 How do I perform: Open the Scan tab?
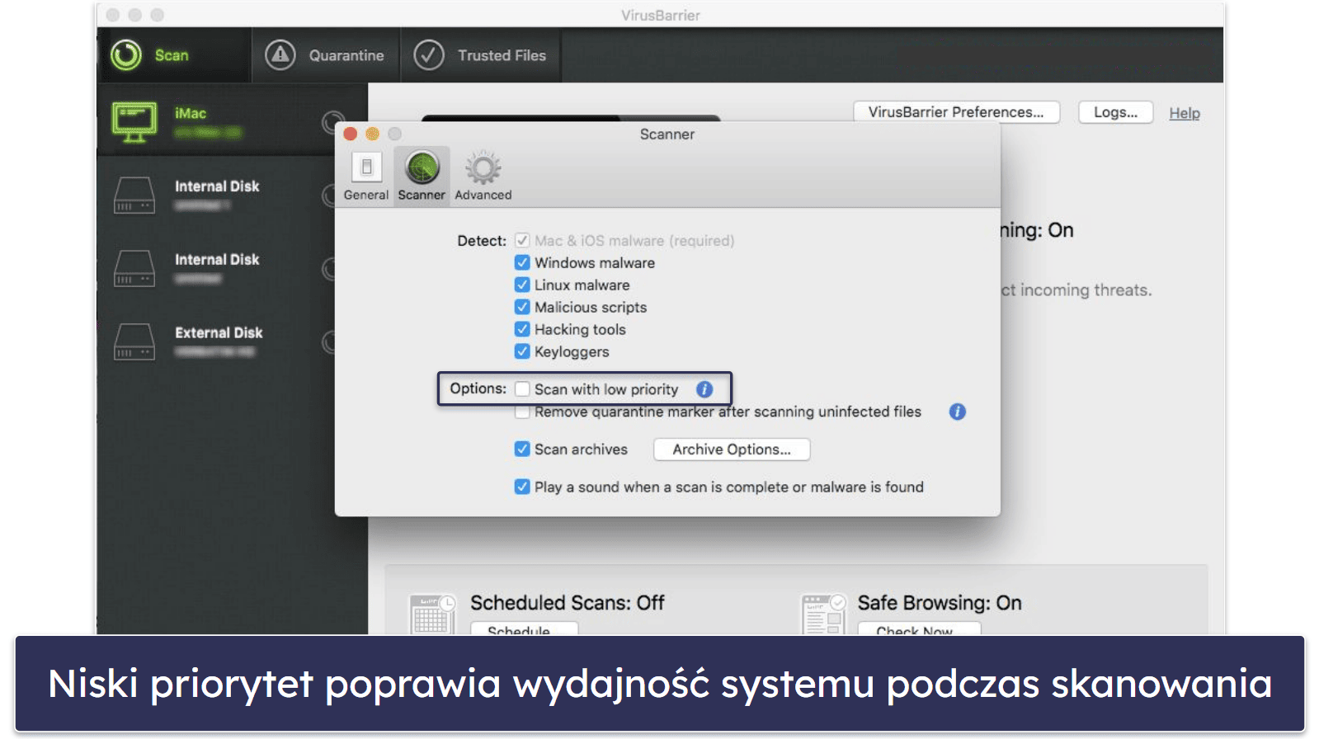tap(173, 55)
